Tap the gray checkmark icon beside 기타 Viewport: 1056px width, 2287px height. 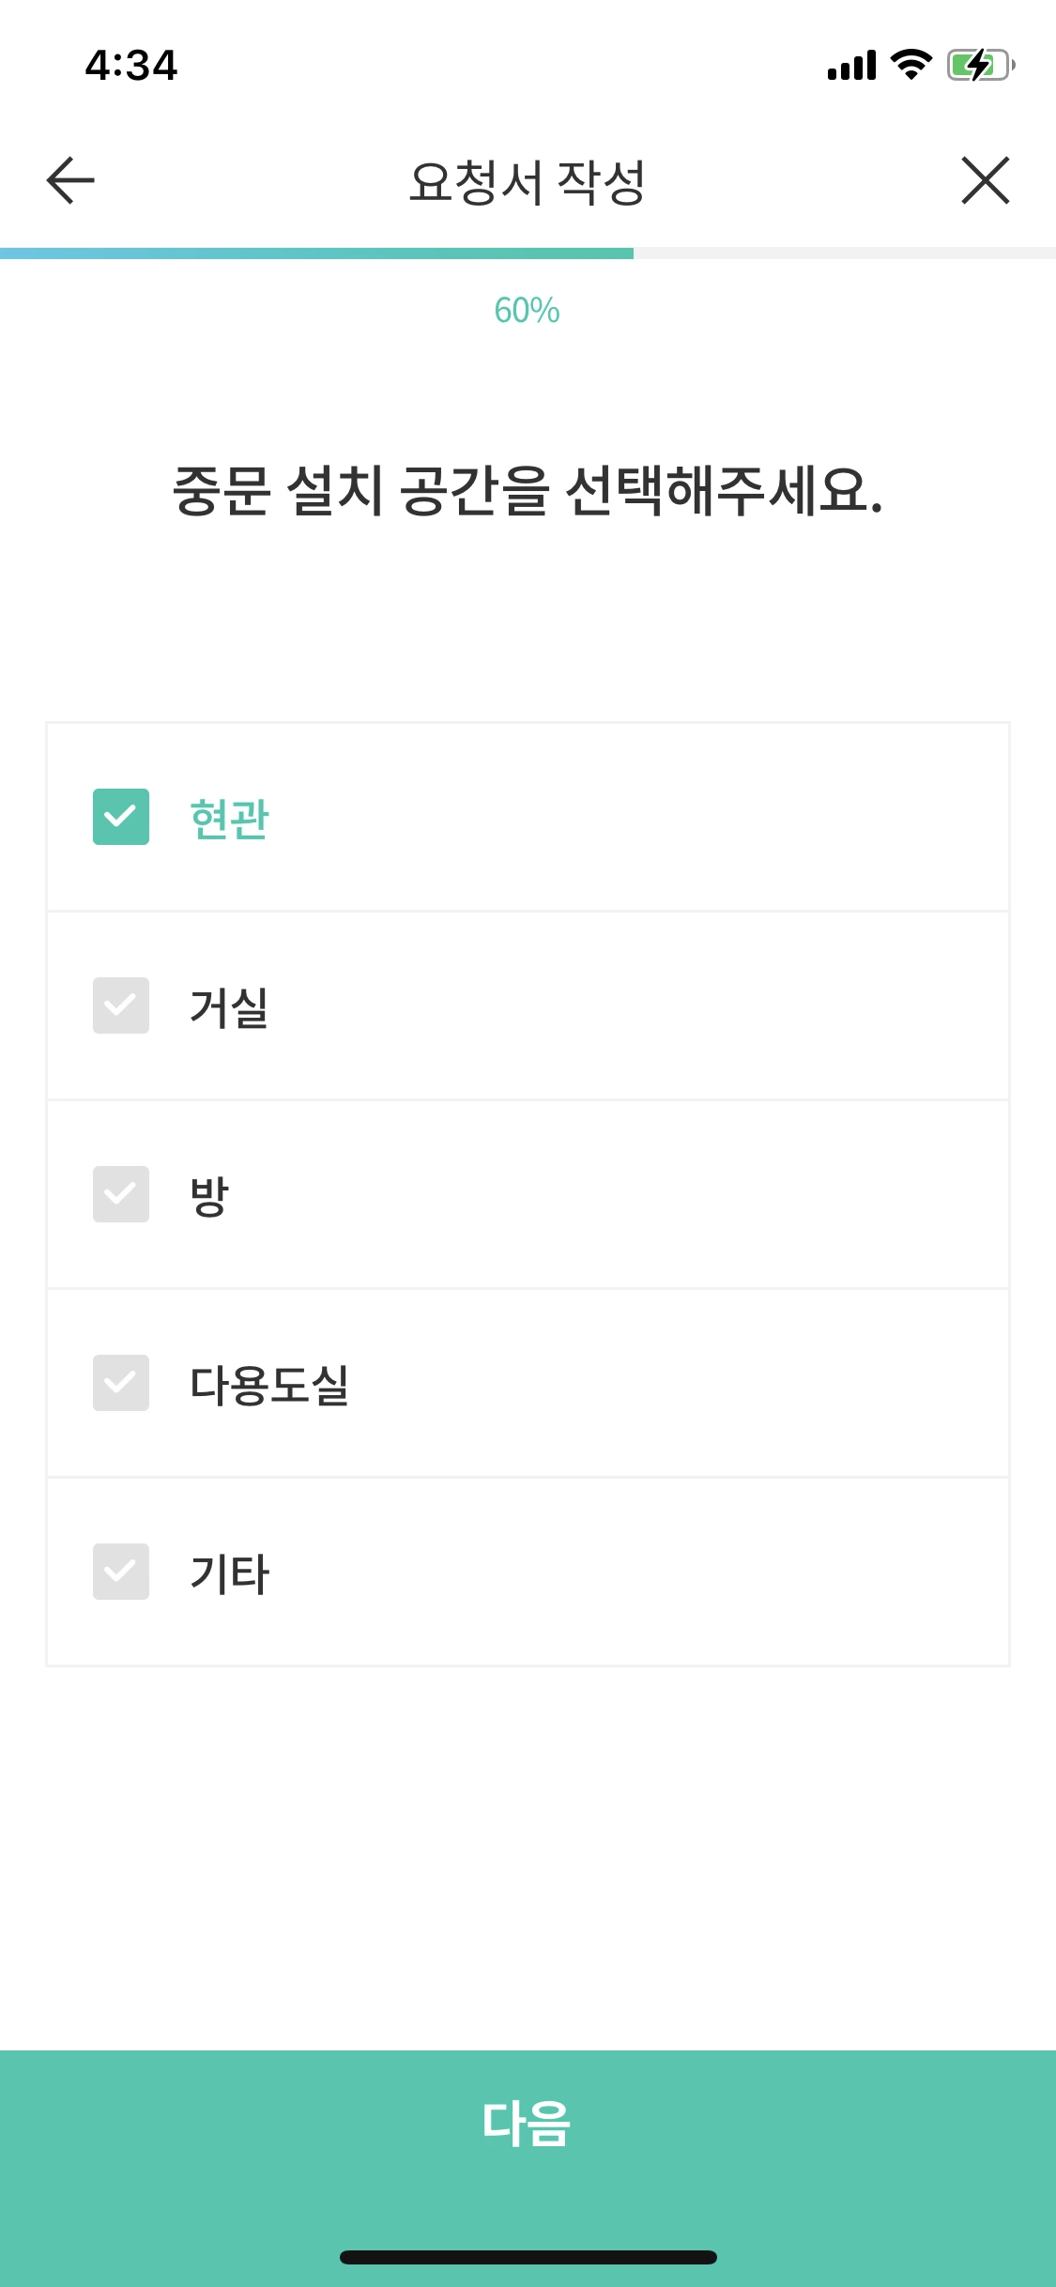[x=121, y=1572]
